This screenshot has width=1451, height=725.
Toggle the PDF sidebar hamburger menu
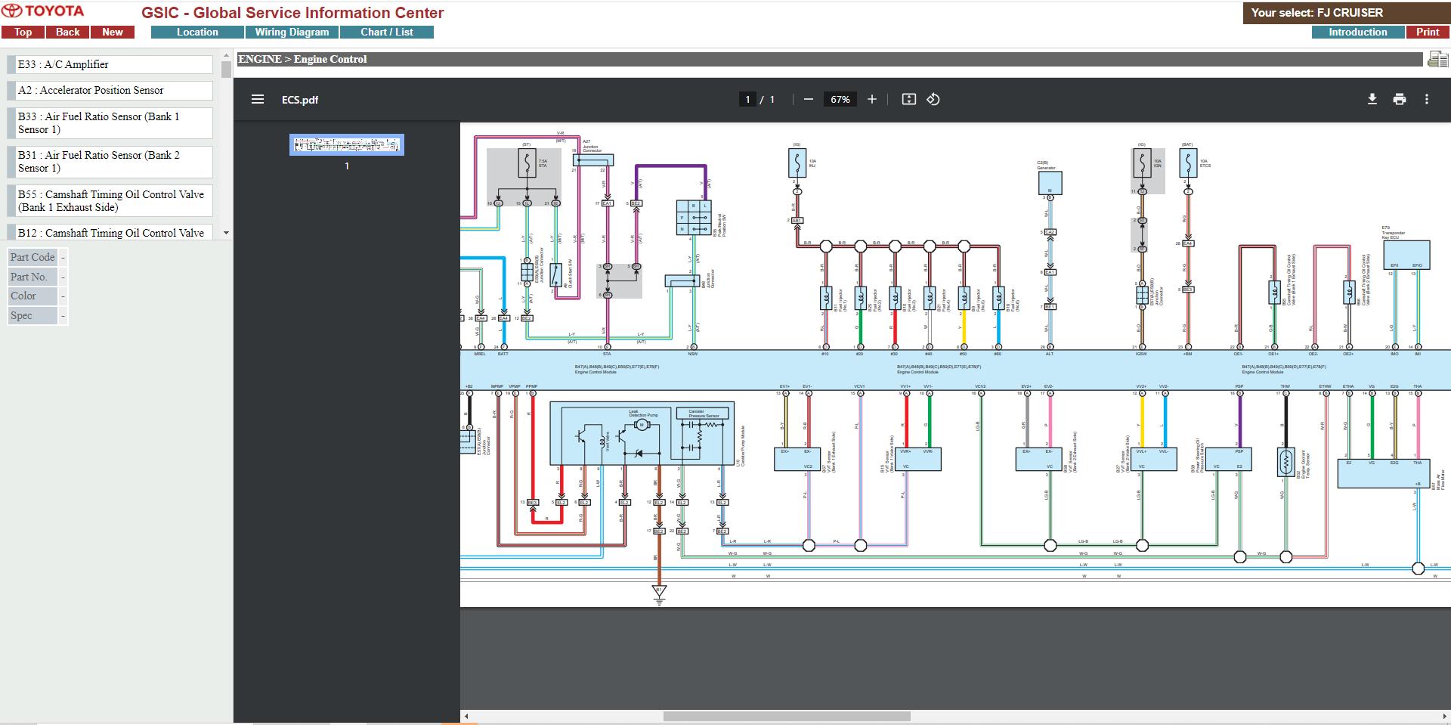pyautogui.click(x=258, y=99)
